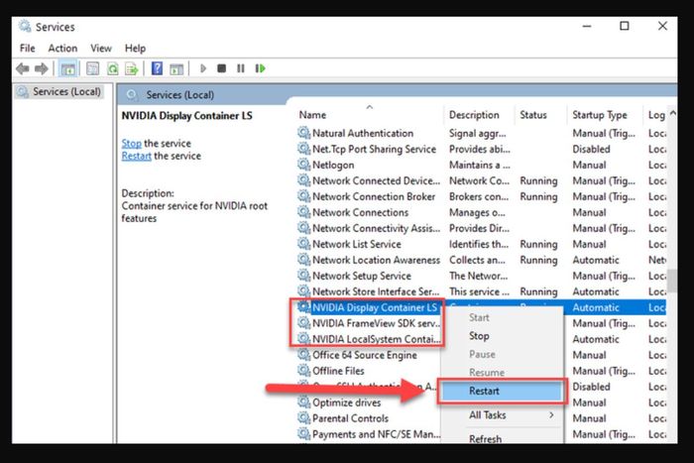This screenshot has height=463, width=694.
Task: Sort by the Log On As column header
Action: [655, 115]
